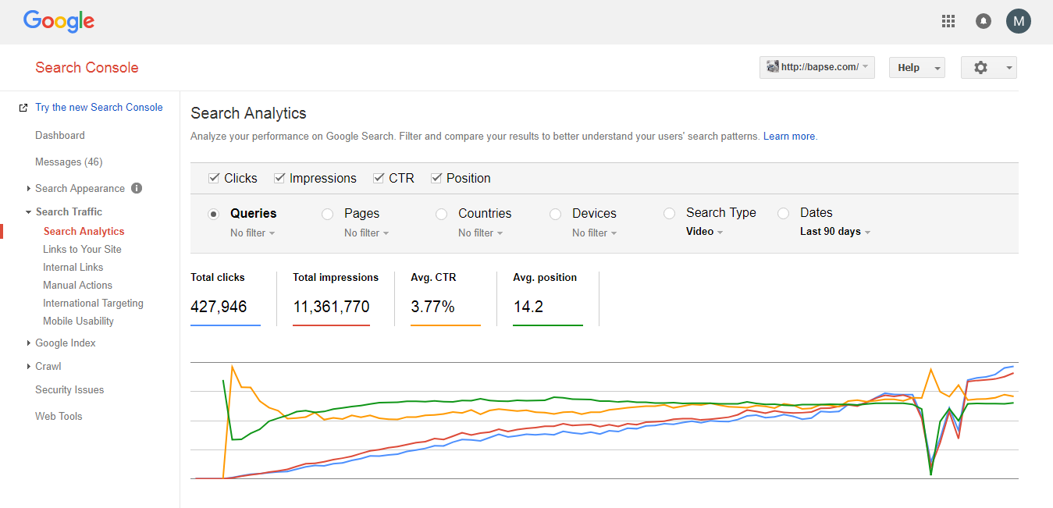Open the Google apps grid icon
This screenshot has height=508, width=1053.
948,21
